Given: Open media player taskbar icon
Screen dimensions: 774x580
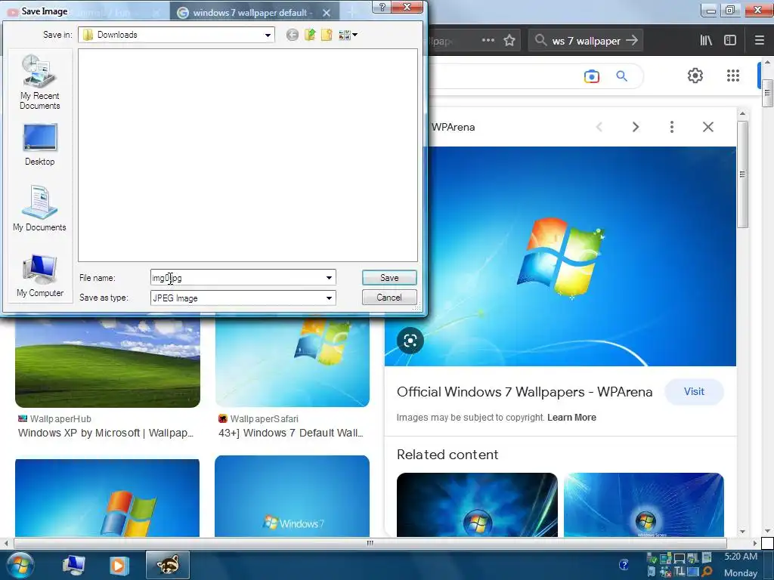Looking at the screenshot, I should [x=119, y=565].
